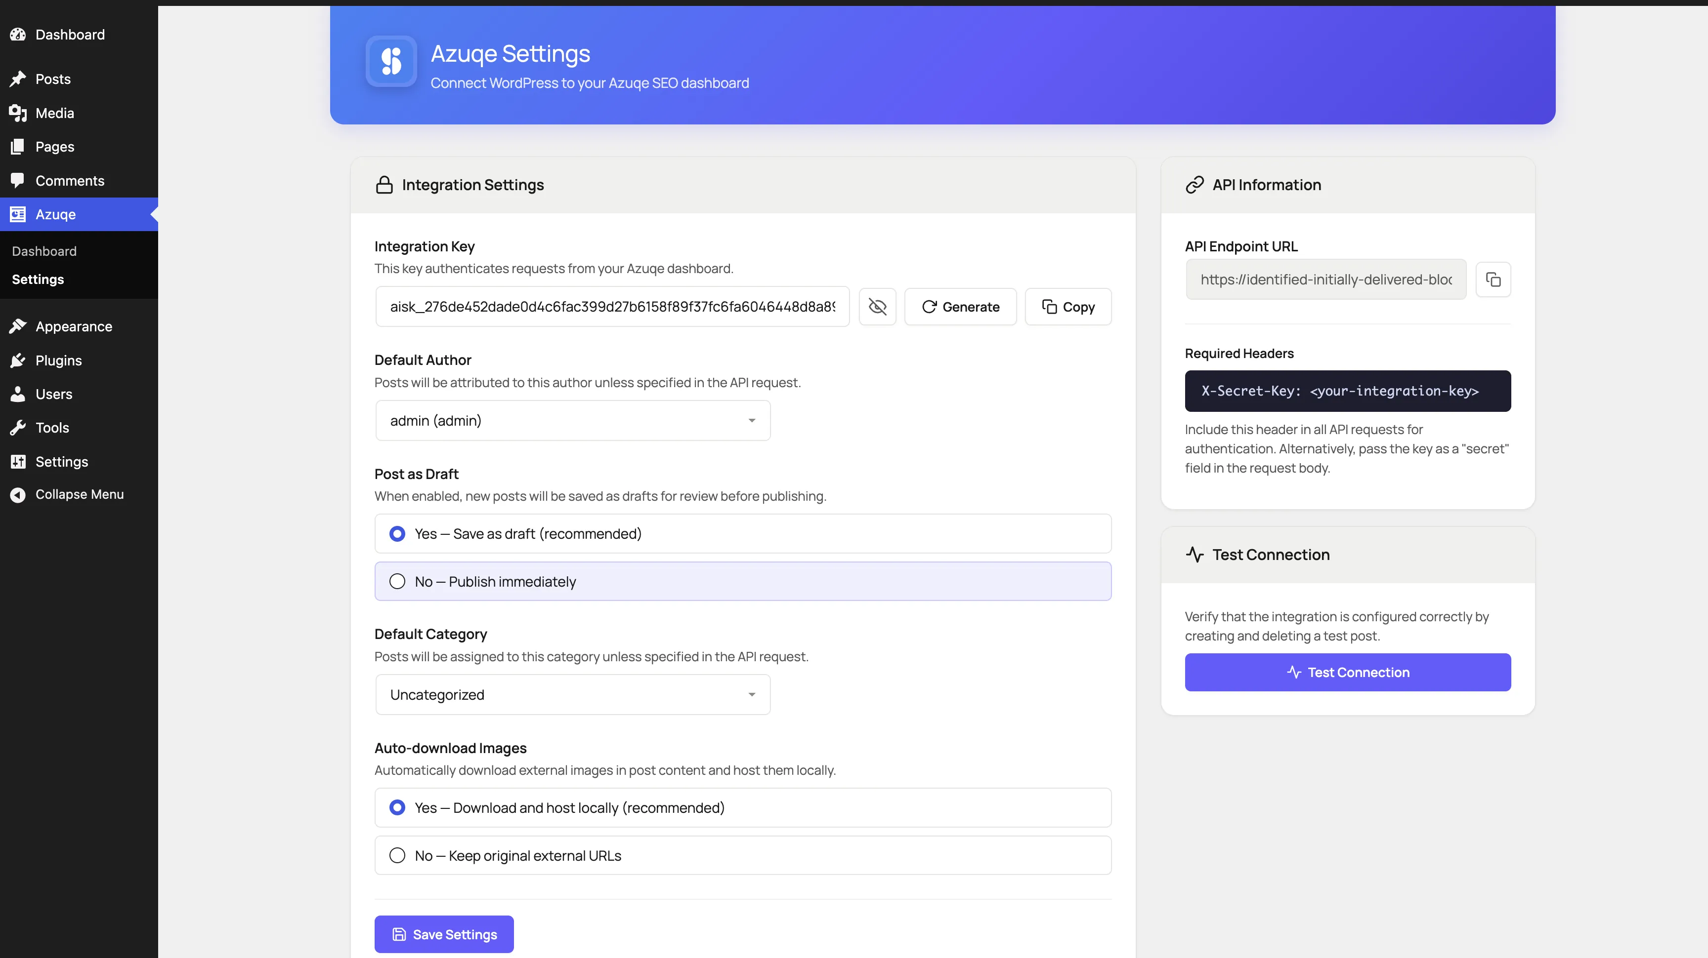The height and width of the screenshot is (958, 1708).
Task: Click the Dashboard gauge icon in sidebar
Action: [18, 35]
